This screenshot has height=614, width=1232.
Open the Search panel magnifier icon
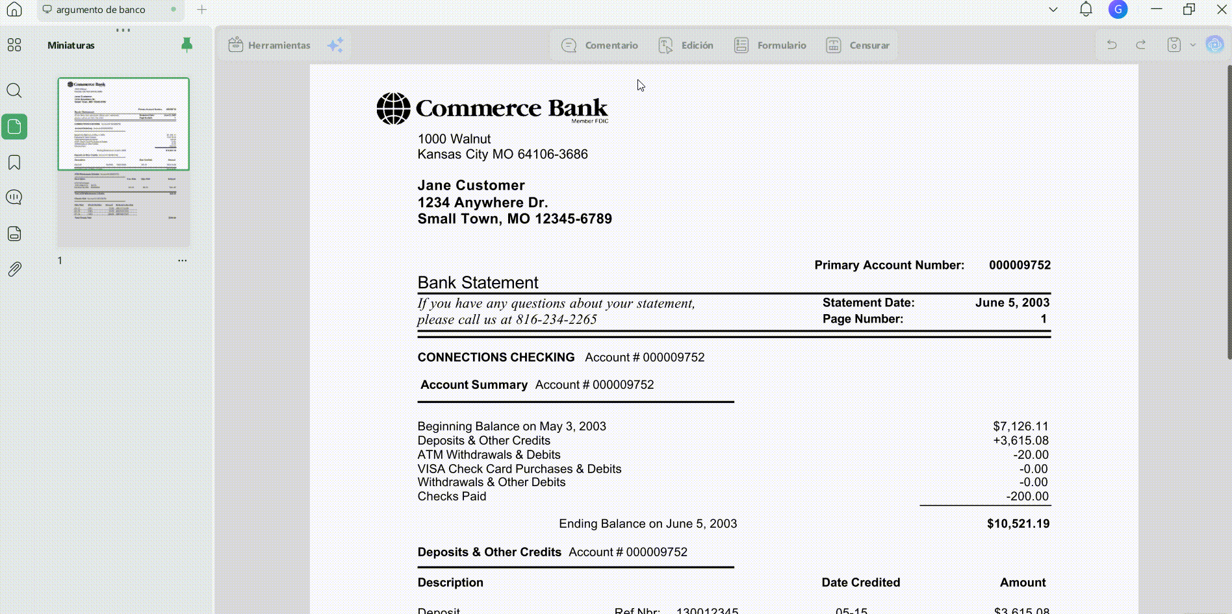pyautogui.click(x=14, y=90)
